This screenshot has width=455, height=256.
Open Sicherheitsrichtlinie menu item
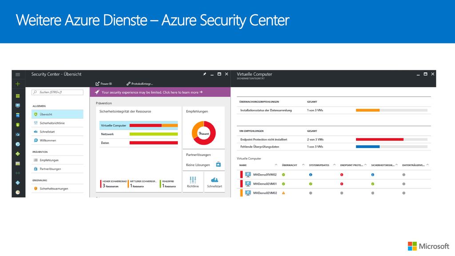tap(57, 123)
